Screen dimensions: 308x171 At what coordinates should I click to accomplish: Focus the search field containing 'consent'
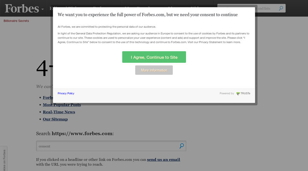coord(107,146)
